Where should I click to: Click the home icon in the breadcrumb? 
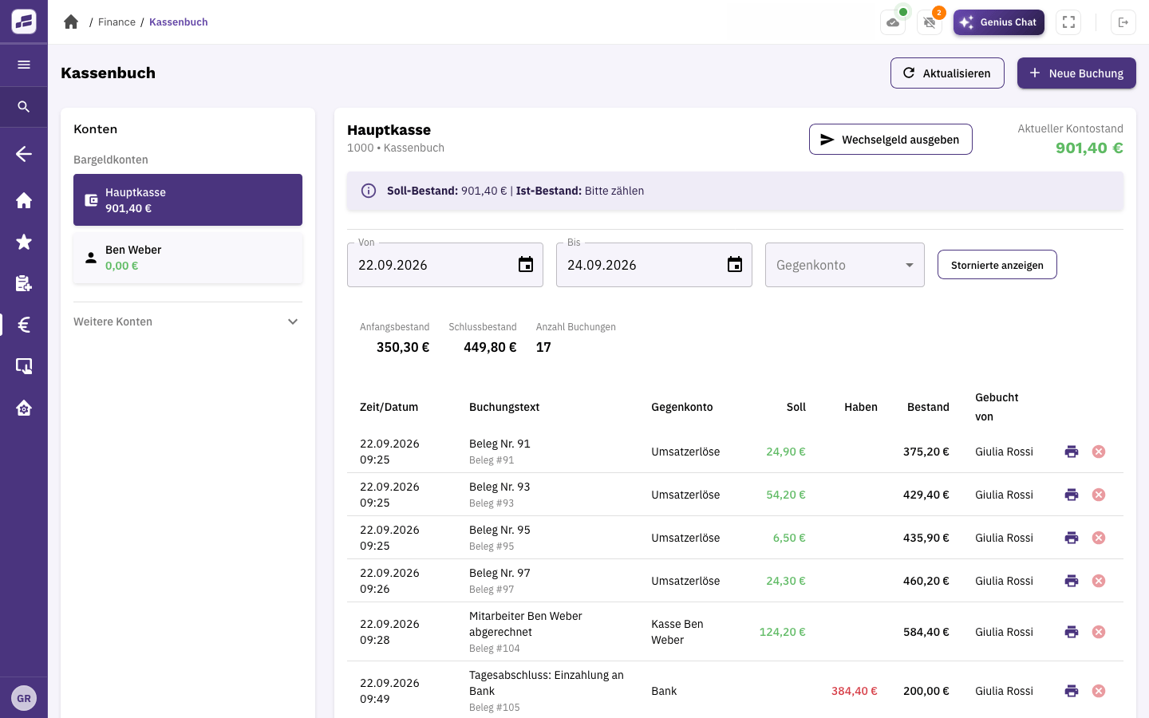click(71, 22)
